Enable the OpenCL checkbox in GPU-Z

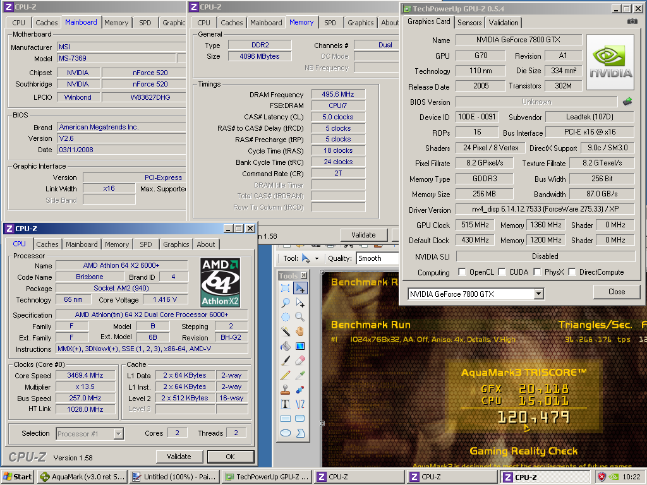point(462,272)
